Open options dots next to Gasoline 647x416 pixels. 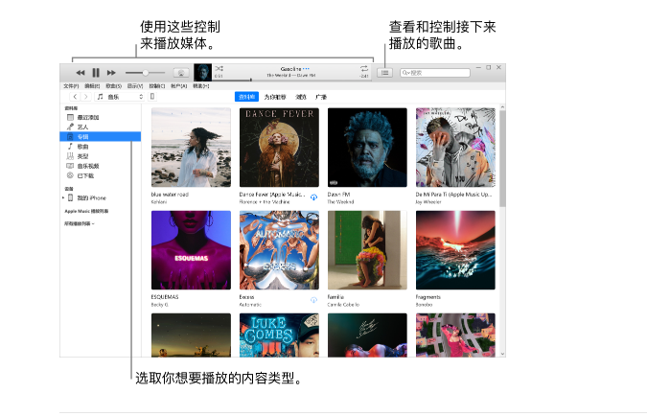pyautogui.click(x=306, y=69)
